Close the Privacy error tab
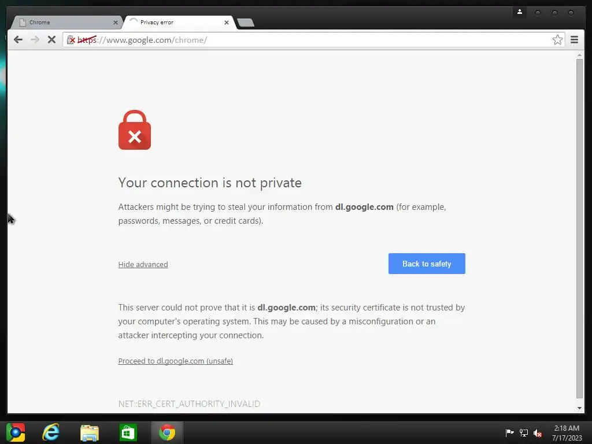The image size is (592, 444). 227,23
